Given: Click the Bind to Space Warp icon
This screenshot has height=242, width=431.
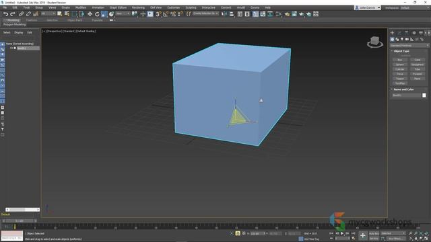Looking at the screenshot, I should (36, 14).
